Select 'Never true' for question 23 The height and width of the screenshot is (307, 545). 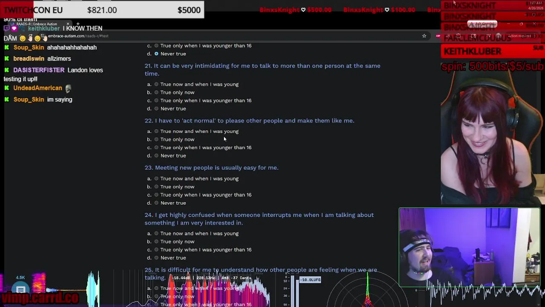tap(156, 203)
